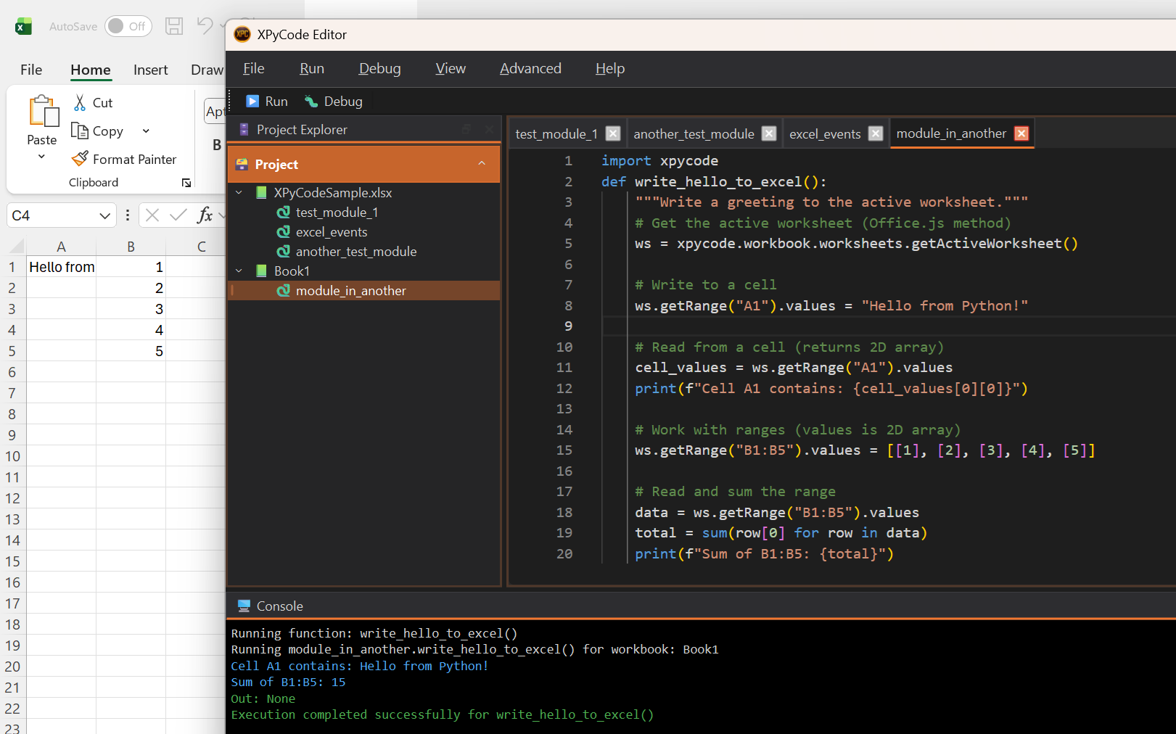Activate the Format Painter brush
The width and height of the screenshot is (1176, 734).
tap(80, 159)
